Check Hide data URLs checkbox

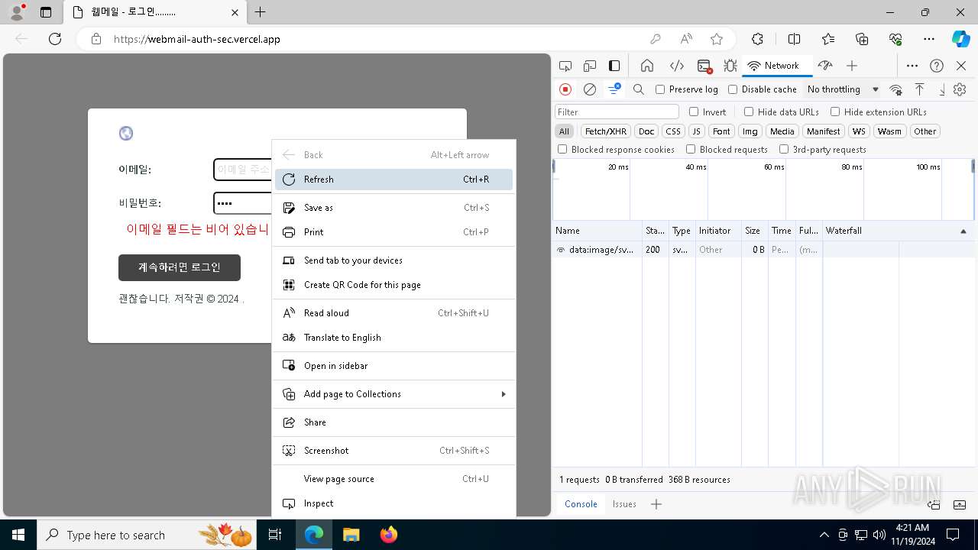pos(749,112)
